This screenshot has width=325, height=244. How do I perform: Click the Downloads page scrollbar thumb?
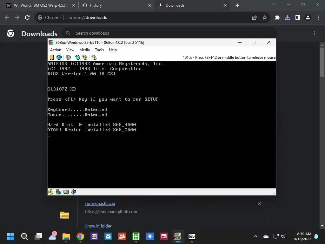click(x=322, y=62)
